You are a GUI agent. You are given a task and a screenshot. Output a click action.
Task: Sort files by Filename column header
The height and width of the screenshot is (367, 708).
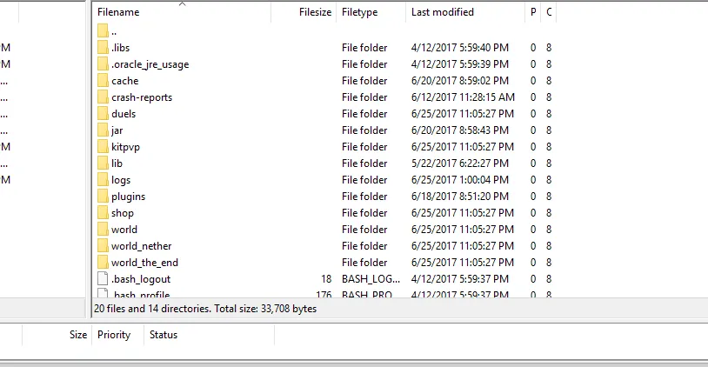click(118, 12)
